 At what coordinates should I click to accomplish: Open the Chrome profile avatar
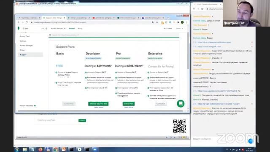click(x=182, y=22)
